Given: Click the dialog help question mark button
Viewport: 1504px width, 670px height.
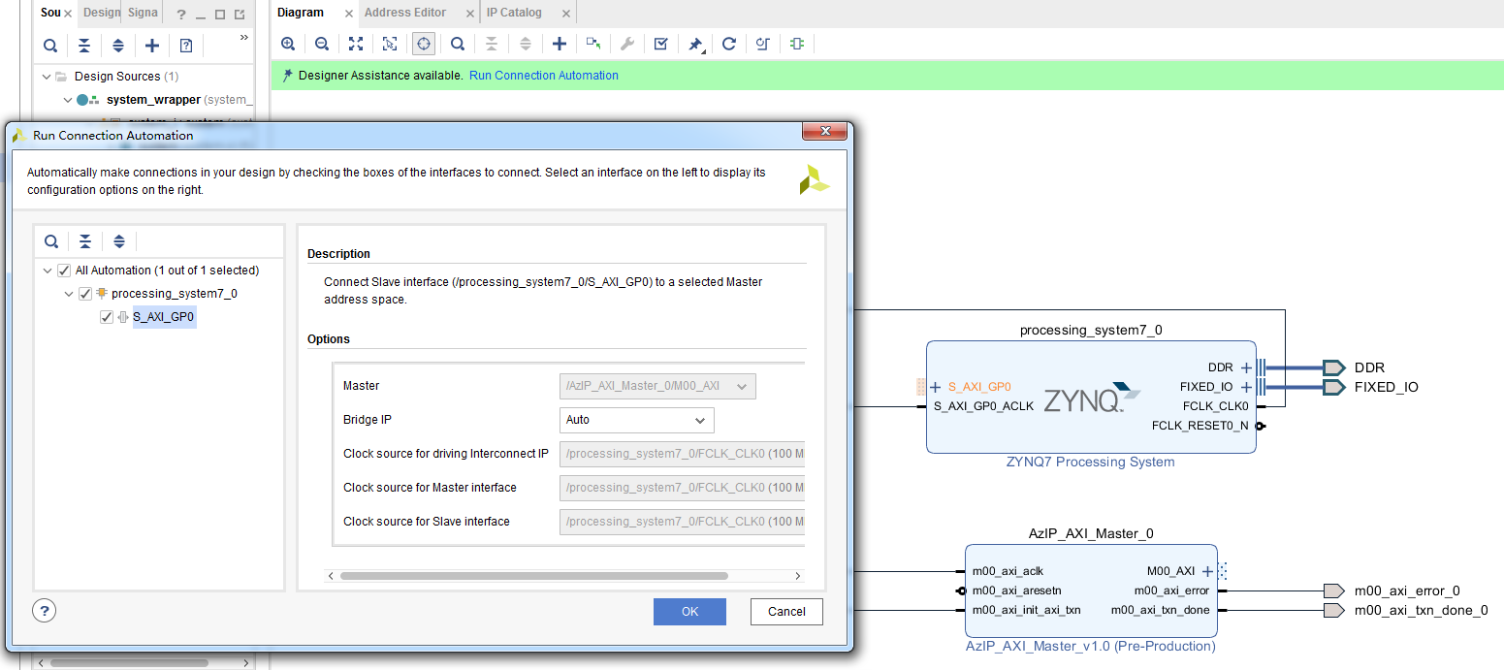Looking at the screenshot, I should [44, 610].
